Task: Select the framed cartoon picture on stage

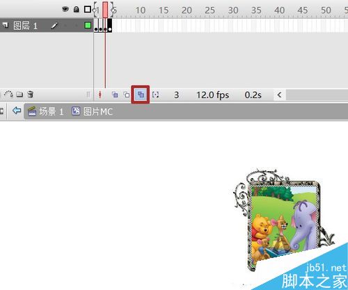Action: pos(283,220)
